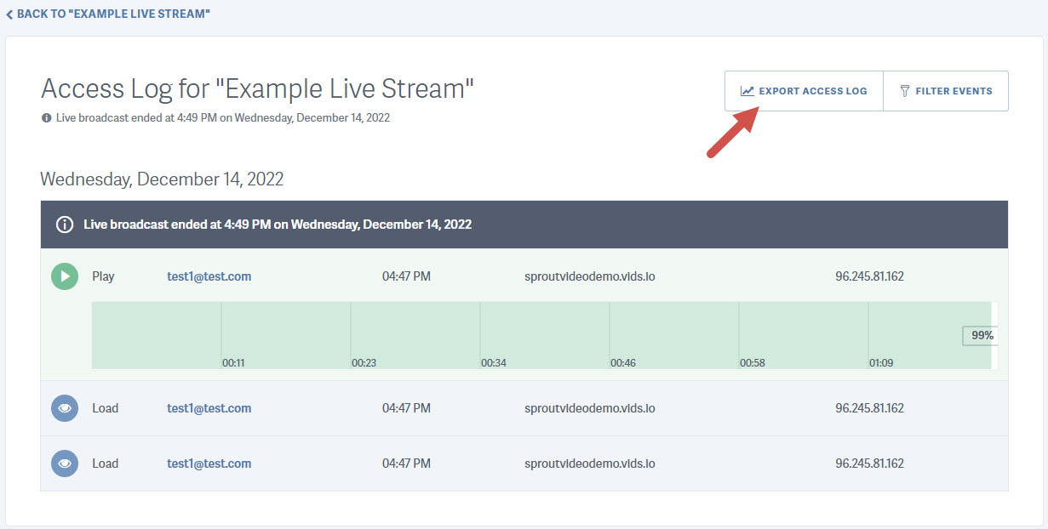
Task: Click the funnel icon next to Filter Events
Action: click(904, 90)
